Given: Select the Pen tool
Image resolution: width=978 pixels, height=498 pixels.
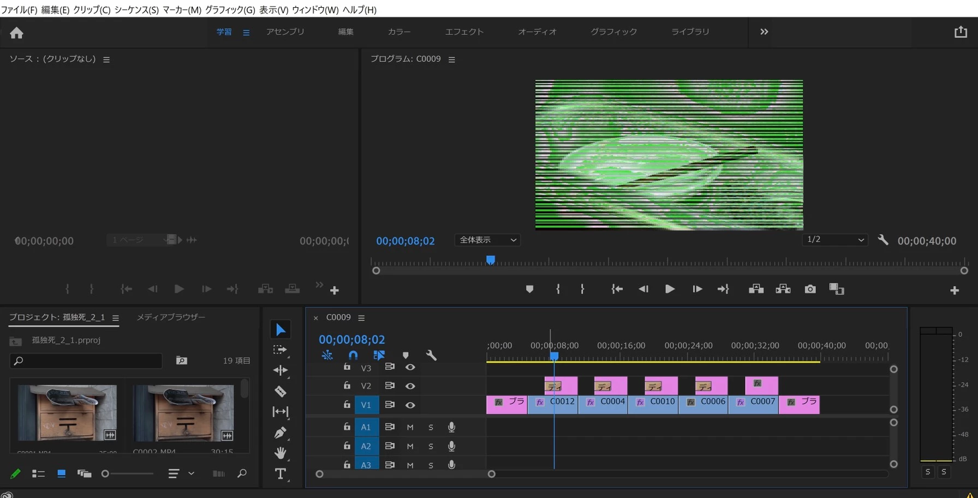Looking at the screenshot, I should point(281,433).
